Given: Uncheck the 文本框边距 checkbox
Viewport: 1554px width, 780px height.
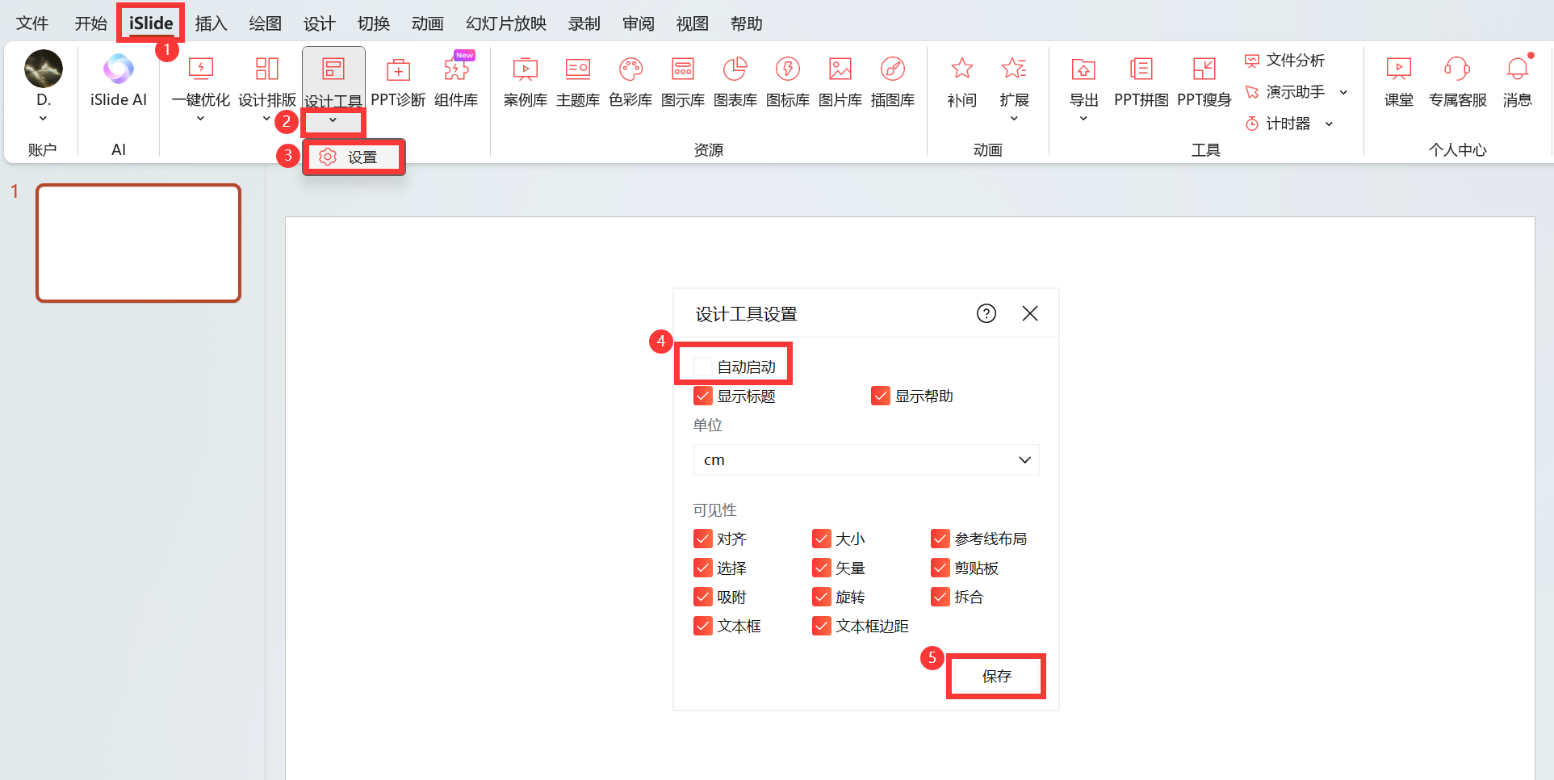Looking at the screenshot, I should tap(821, 627).
